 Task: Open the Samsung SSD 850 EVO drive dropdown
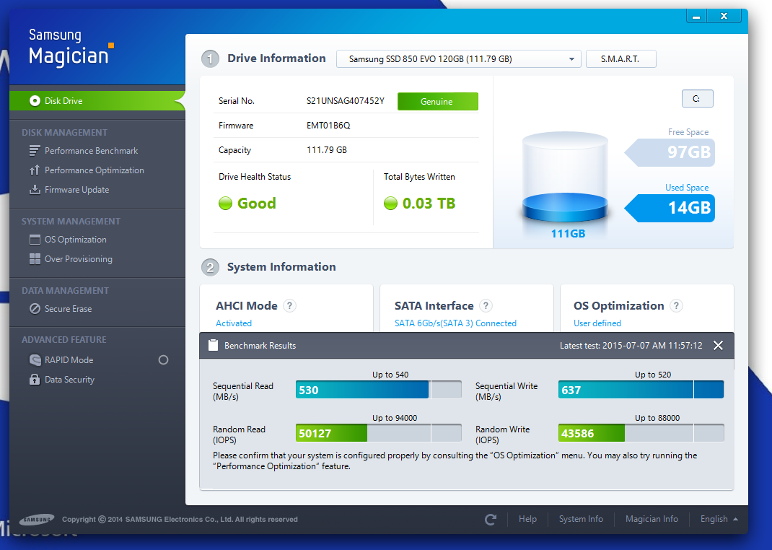click(x=458, y=59)
